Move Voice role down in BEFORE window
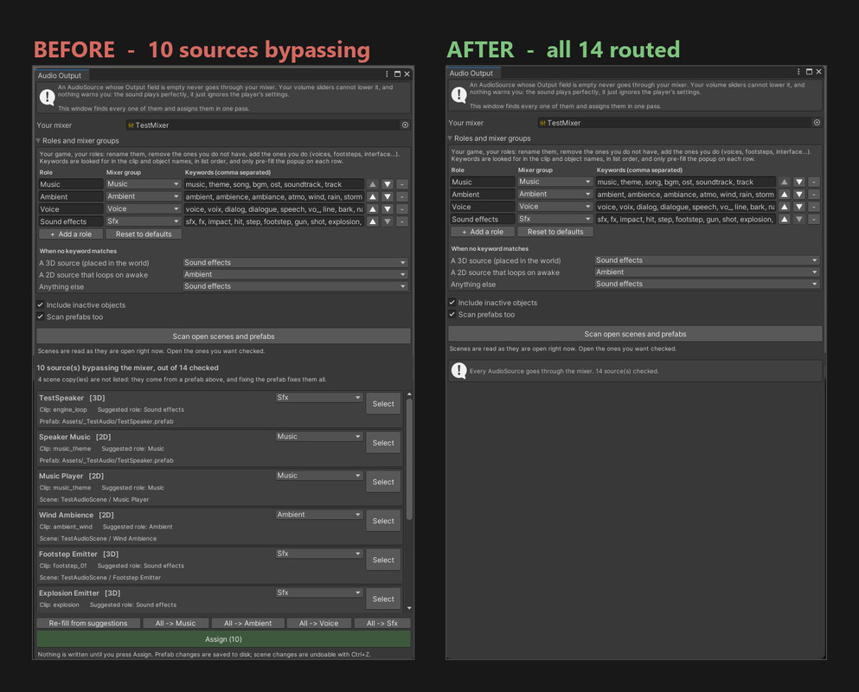Viewport: 859px width, 692px height. coord(388,209)
